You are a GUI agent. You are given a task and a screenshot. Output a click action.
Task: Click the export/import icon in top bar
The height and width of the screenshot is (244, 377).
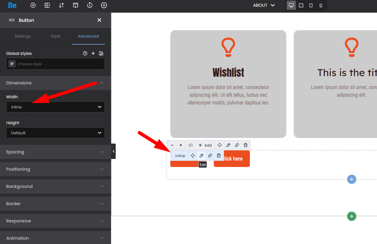[76, 5]
